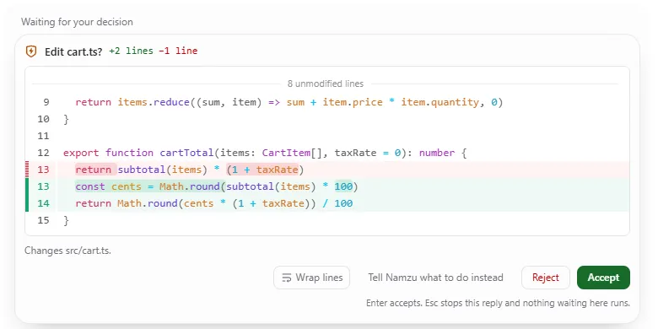Click line number 11 in the diff

[x=43, y=136]
